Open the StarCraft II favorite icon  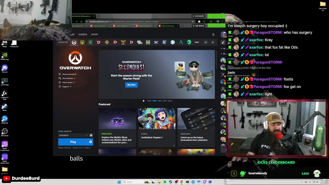coord(164,42)
